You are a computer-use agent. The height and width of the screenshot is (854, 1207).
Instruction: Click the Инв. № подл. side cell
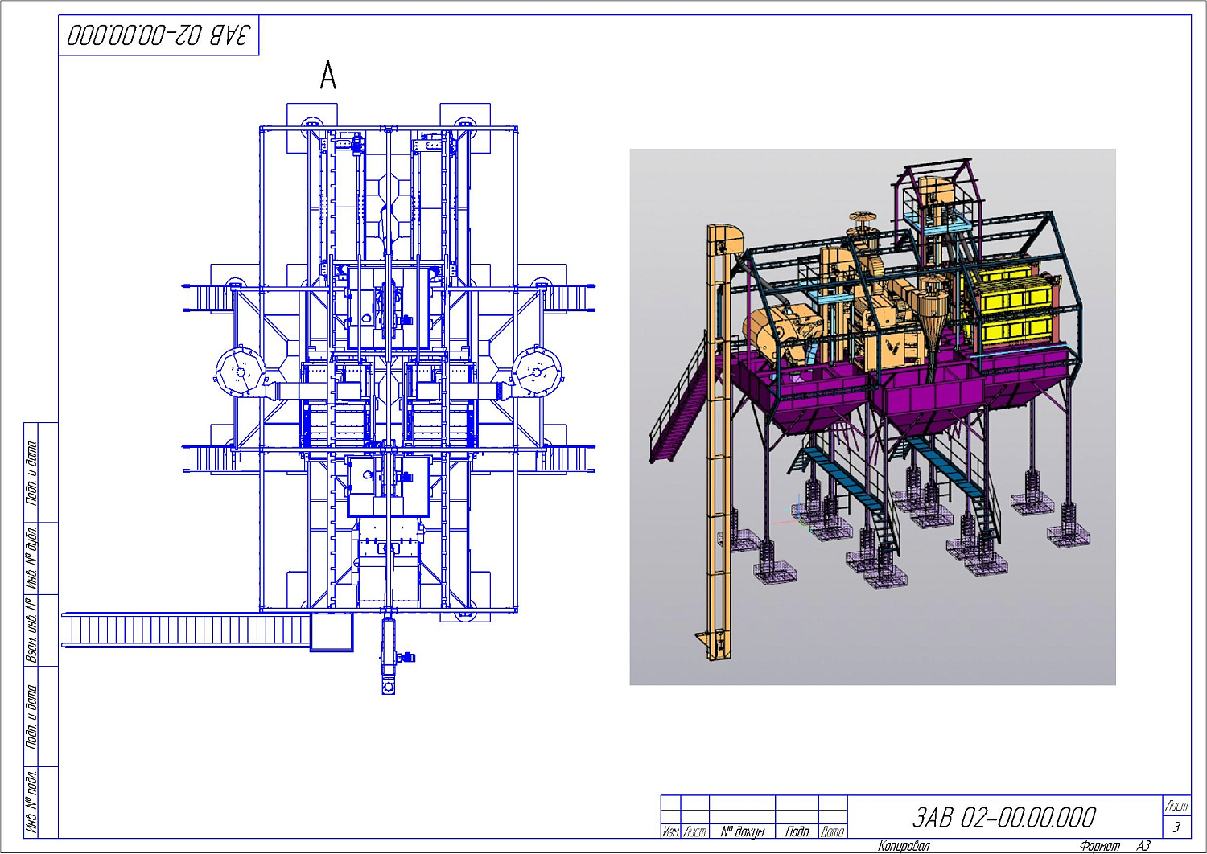(x=32, y=801)
